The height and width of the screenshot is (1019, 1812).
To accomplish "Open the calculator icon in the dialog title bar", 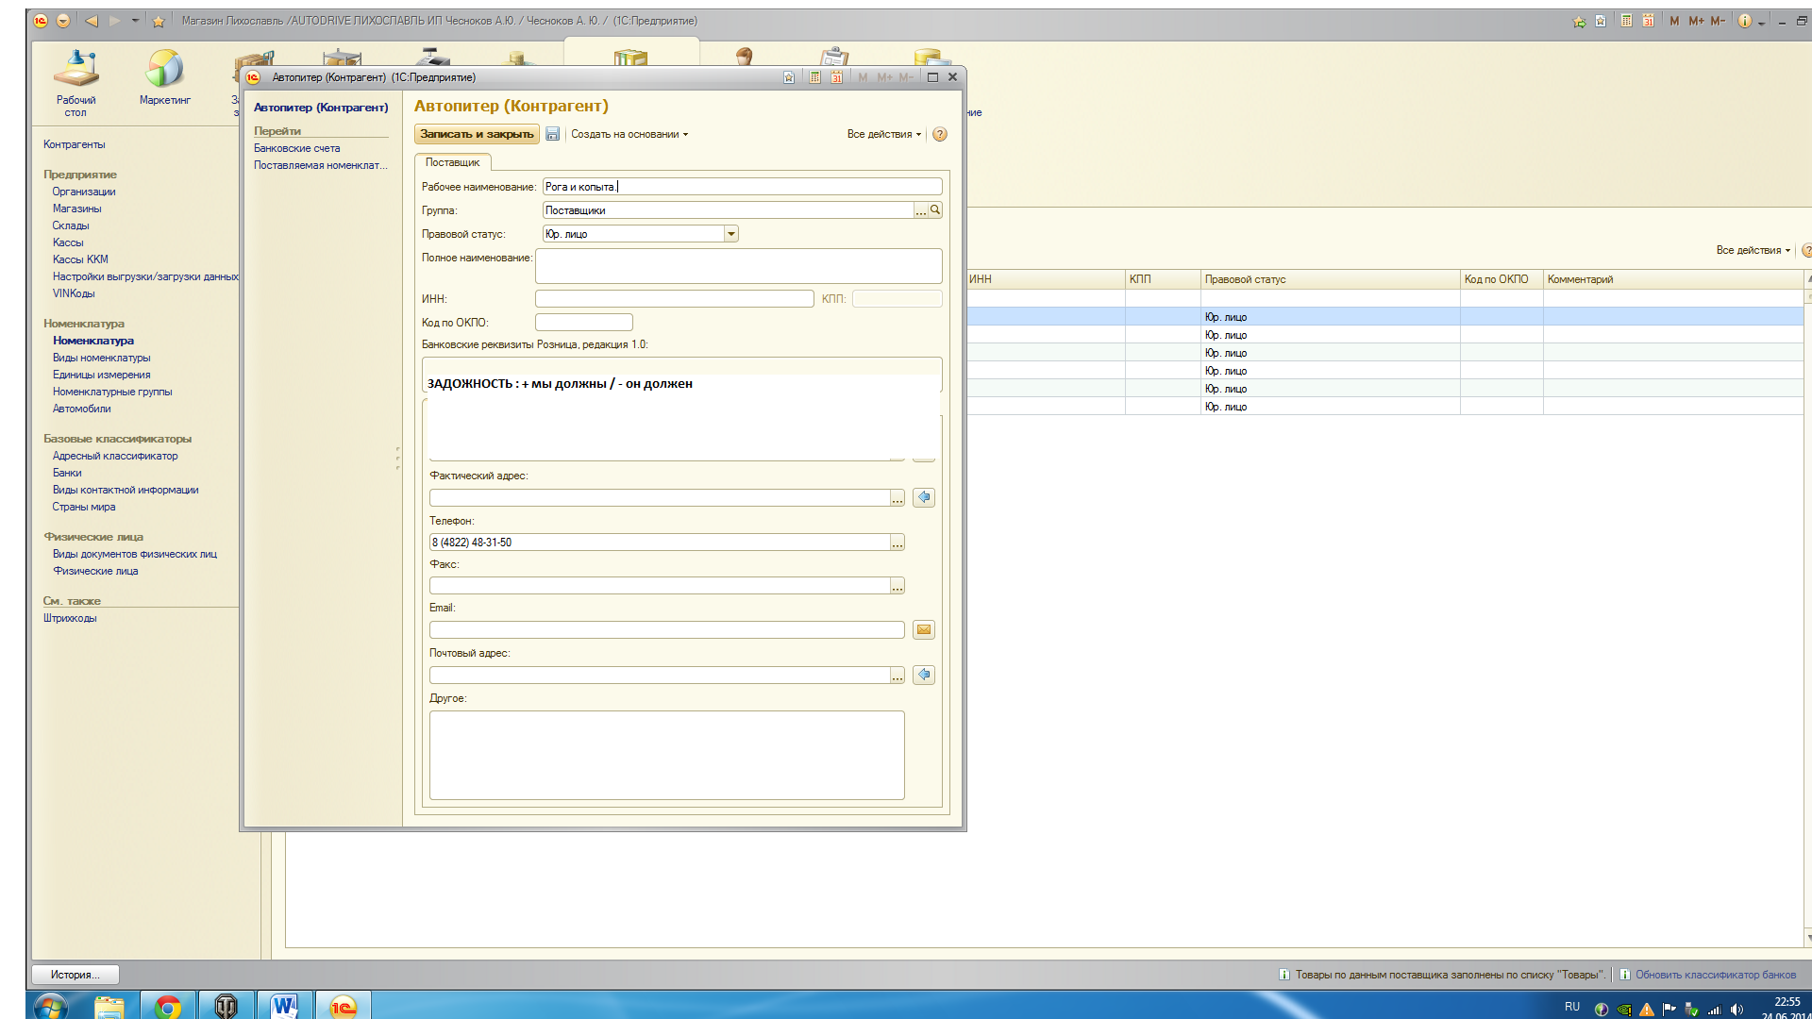I will click(814, 77).
